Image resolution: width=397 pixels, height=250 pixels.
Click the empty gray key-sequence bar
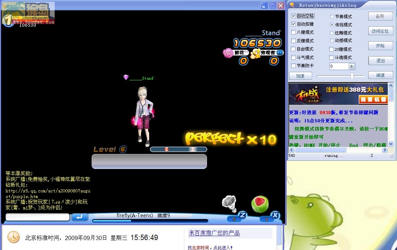tap(149, 161)
